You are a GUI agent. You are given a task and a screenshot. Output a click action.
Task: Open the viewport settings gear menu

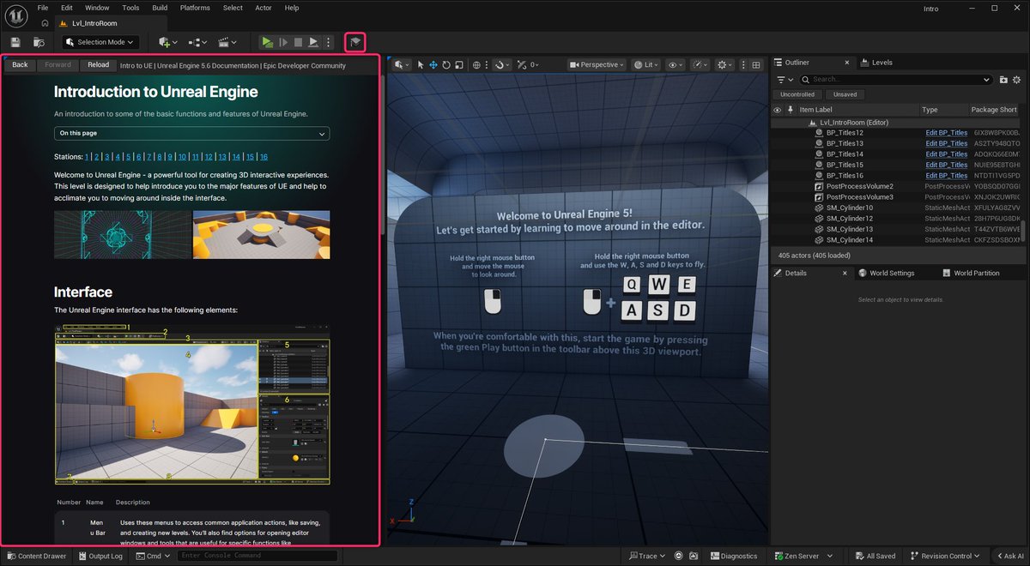[724, 64]
